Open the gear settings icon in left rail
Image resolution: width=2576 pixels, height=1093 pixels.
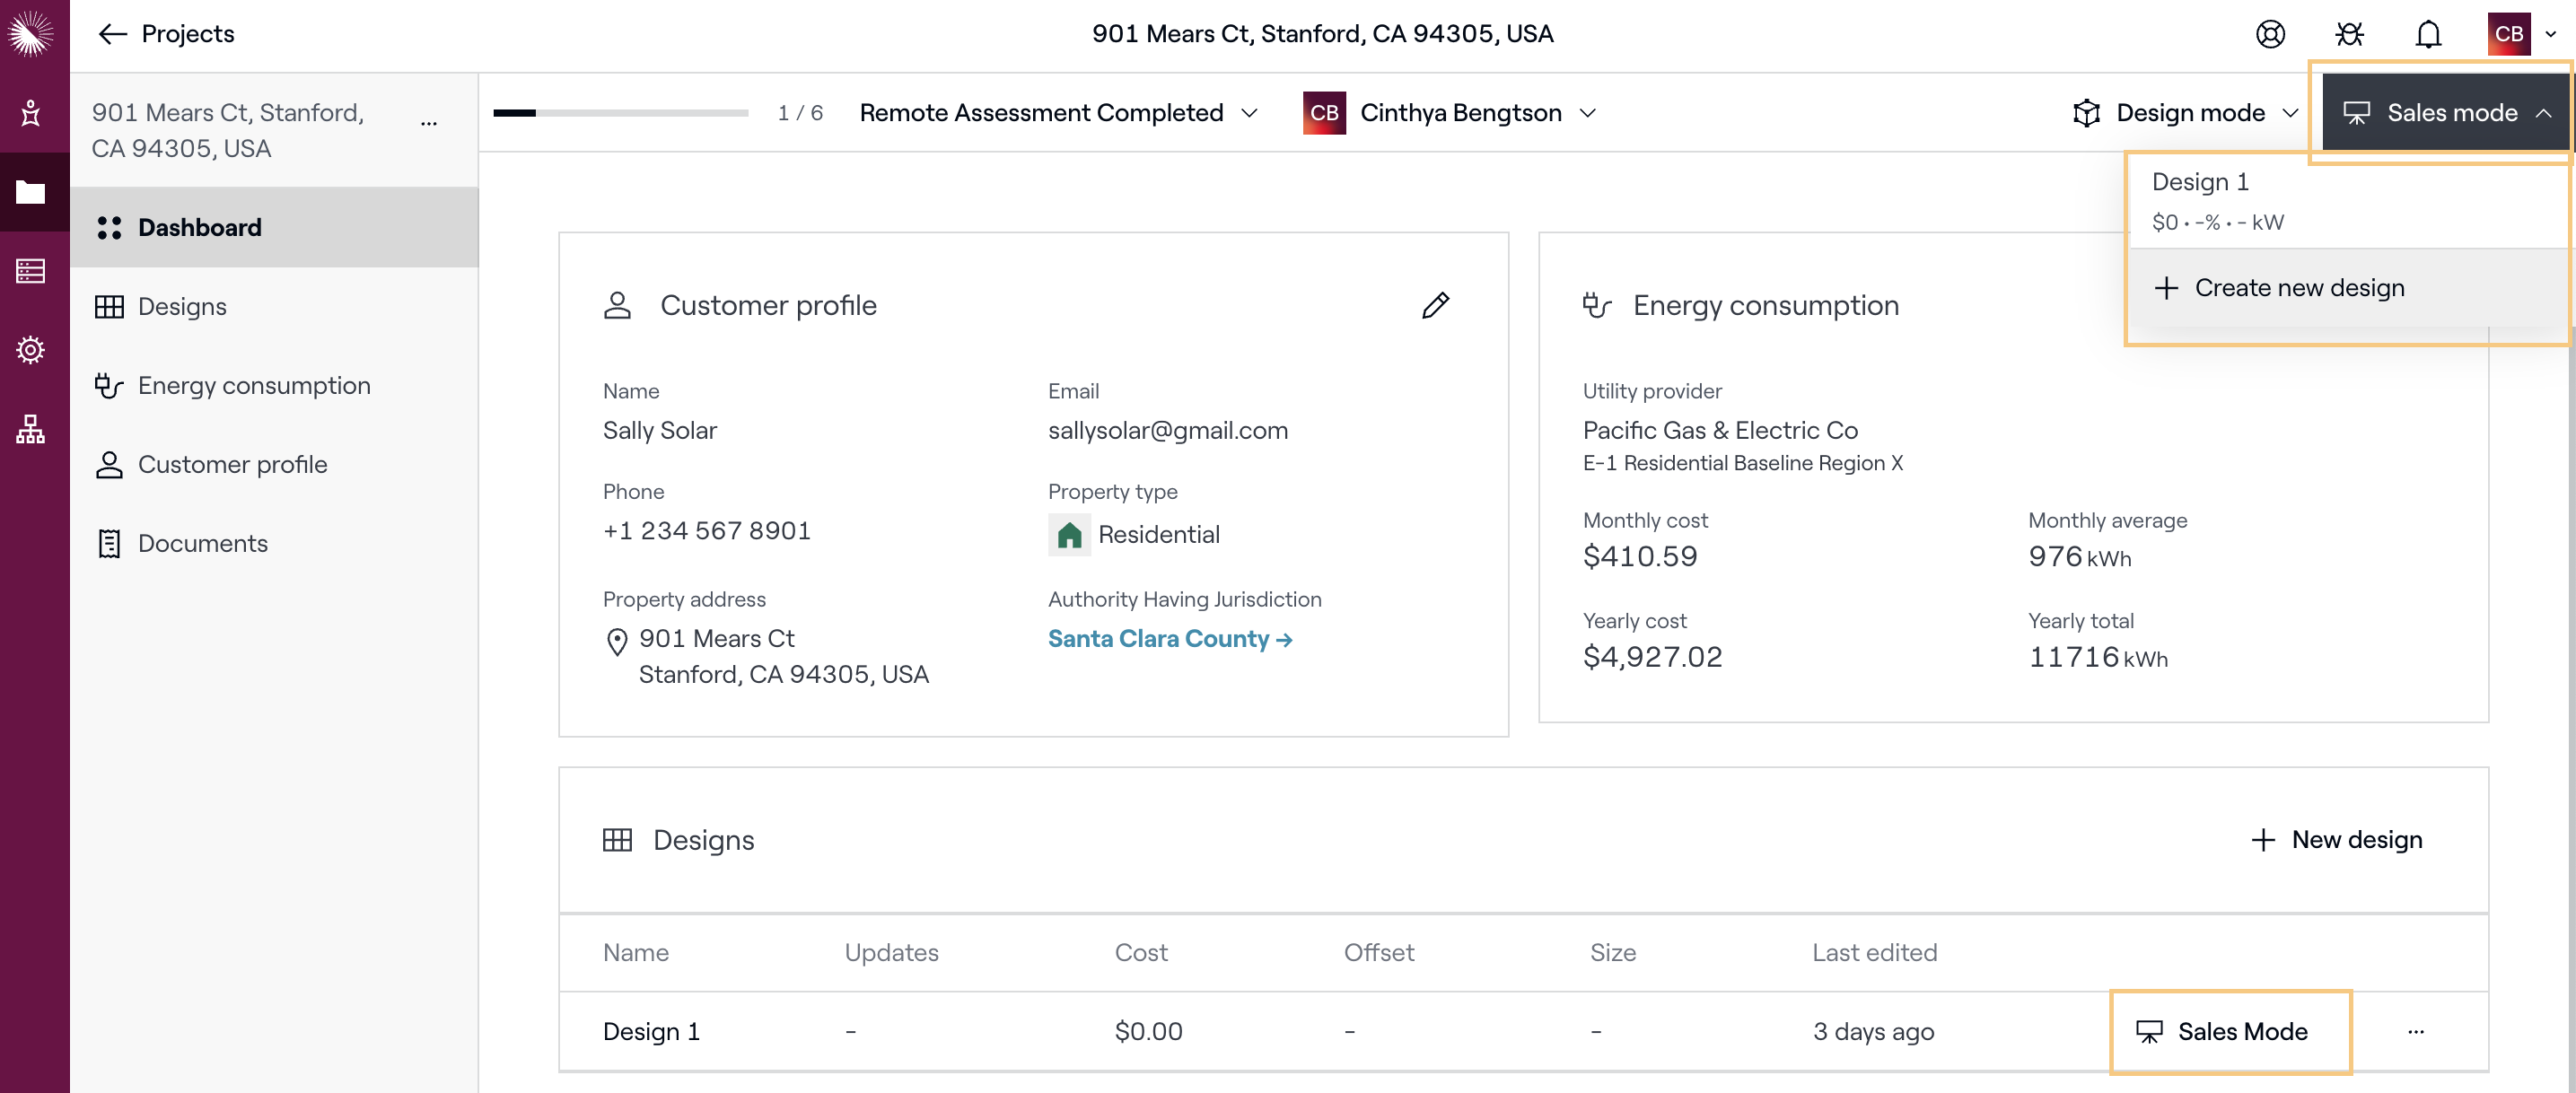(31, 350)
